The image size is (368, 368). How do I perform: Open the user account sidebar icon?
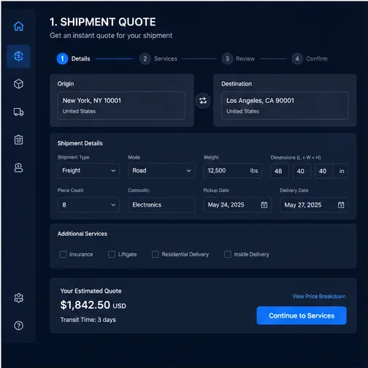coord(18,168)
